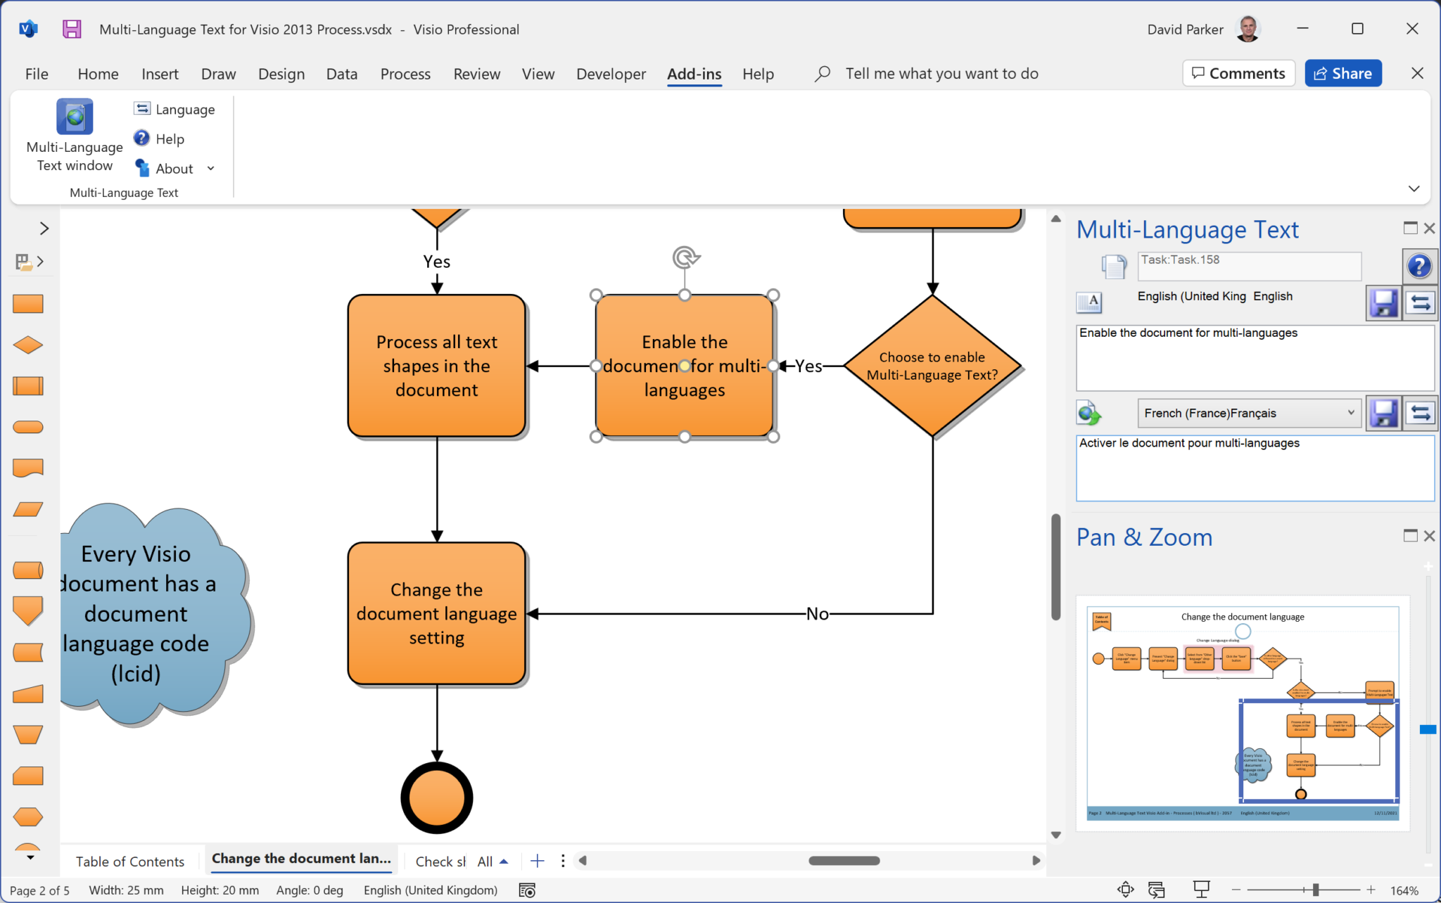
Task: Click the swap arrows icon beside the French save button
Action: click(x=1420, y=413)
